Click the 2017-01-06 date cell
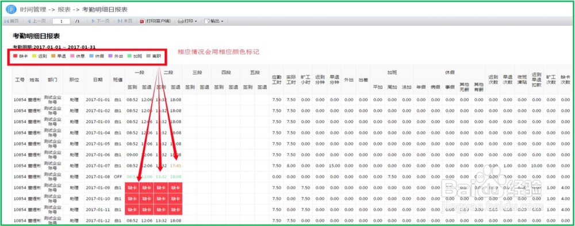The width and height of the screenshot is (575, 226). [x=98, y=155]
